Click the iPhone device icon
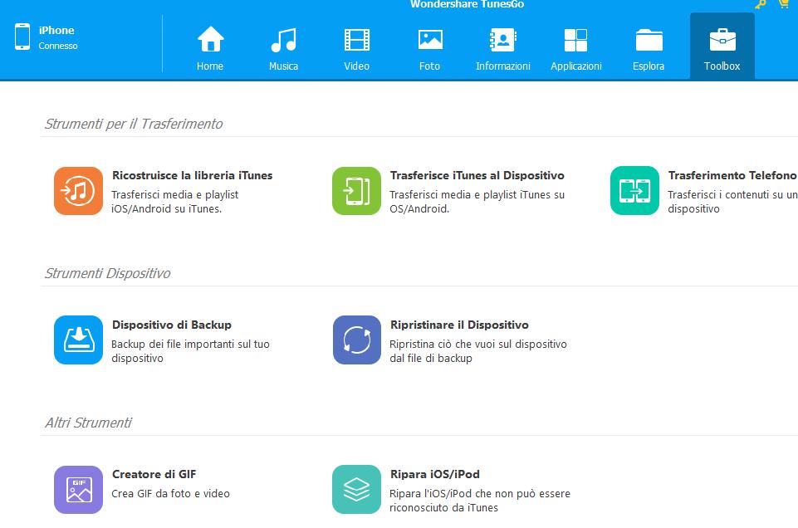This screenshot has height=528, width=798. 22,37
